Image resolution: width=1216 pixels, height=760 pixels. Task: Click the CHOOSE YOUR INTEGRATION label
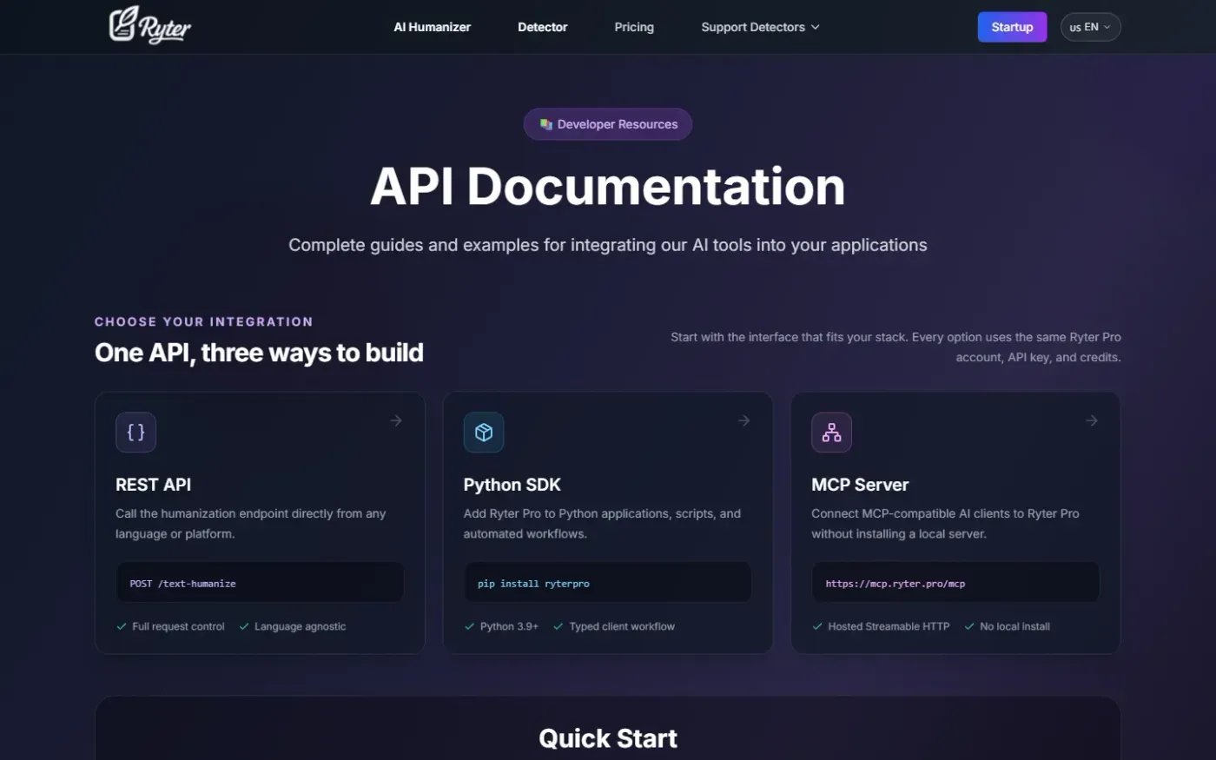(x=203, y=321)
